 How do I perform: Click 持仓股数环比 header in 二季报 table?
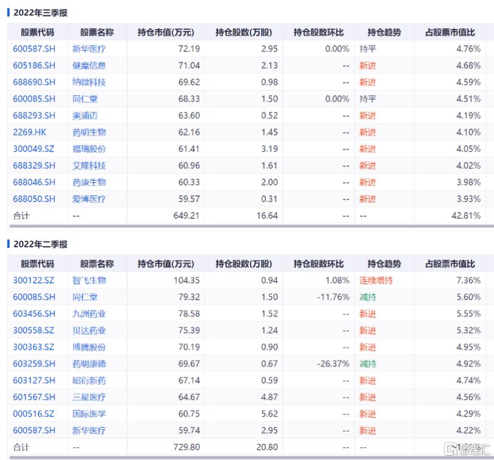coord(318,264)
